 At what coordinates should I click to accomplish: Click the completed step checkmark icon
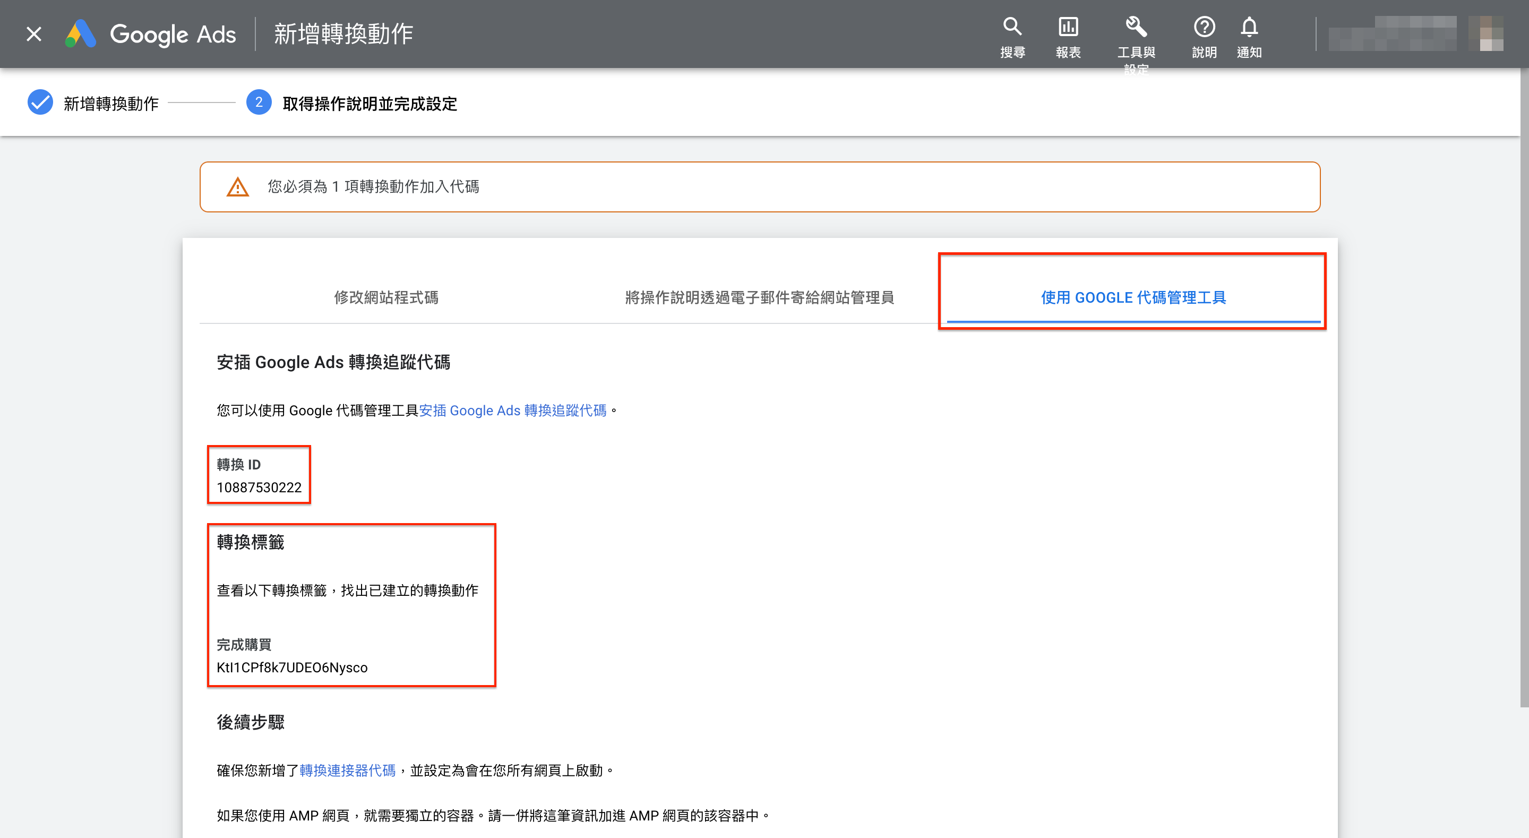40,102
